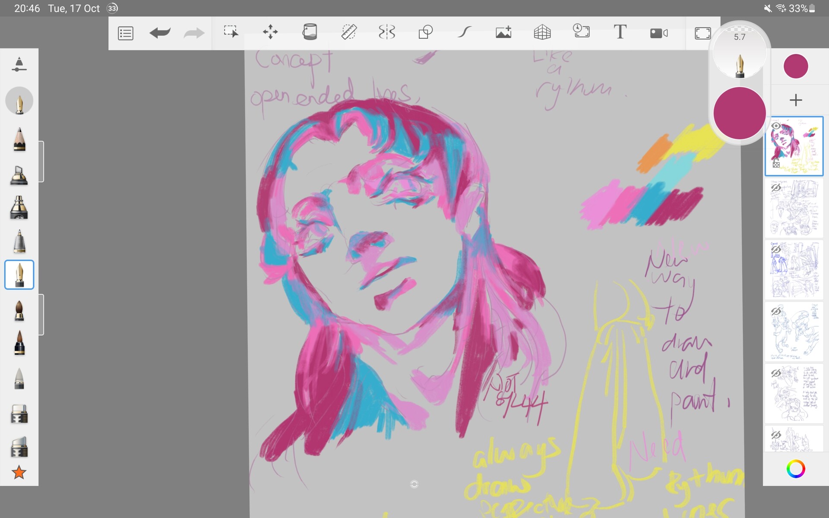
Task: Select the Text tool
Action: (x=620, y=32)
